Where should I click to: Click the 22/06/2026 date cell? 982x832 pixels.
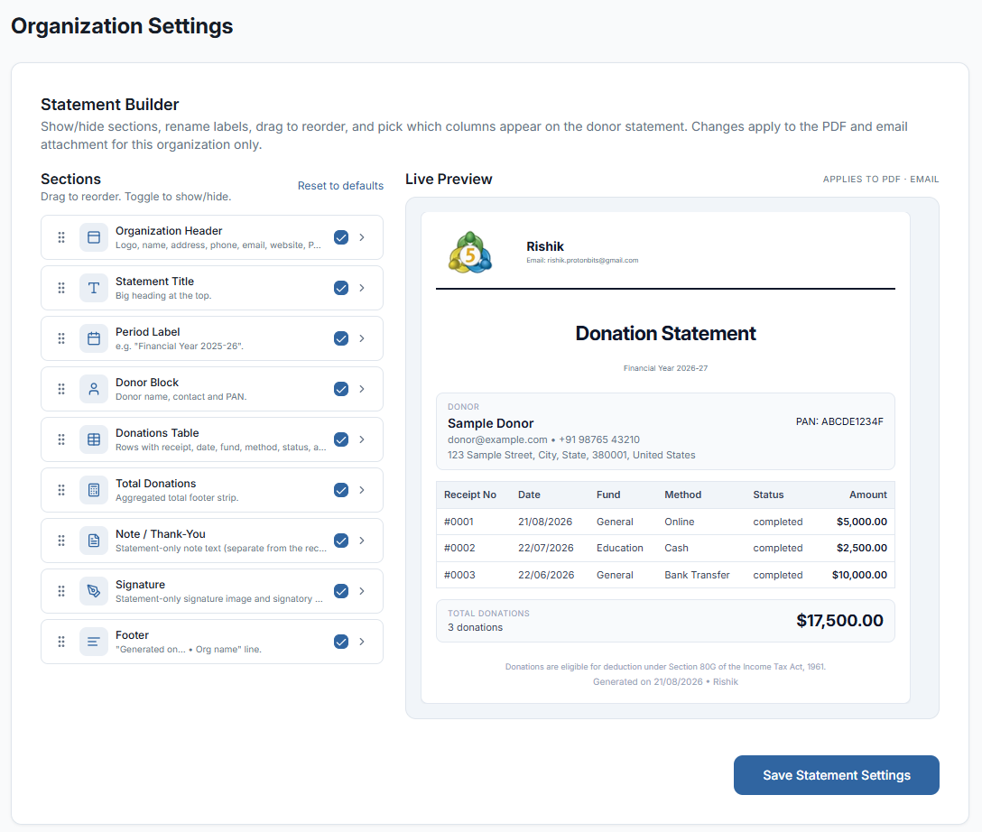click(x=545, y=575)
